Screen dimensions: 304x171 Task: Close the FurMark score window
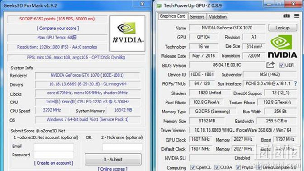tap(142, 4)
